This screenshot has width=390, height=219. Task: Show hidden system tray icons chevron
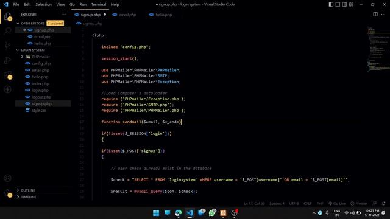314,213
